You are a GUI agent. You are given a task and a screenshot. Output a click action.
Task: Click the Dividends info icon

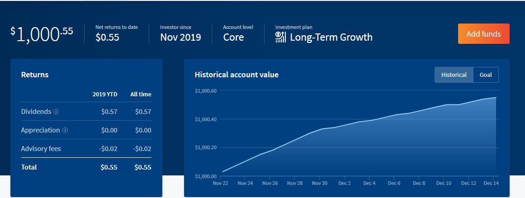[56, 112]
